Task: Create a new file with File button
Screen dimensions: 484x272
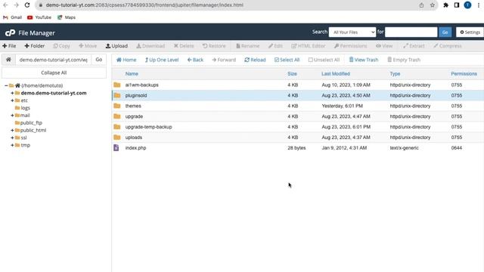Action: pyautogui.click(x=9, y=46)
